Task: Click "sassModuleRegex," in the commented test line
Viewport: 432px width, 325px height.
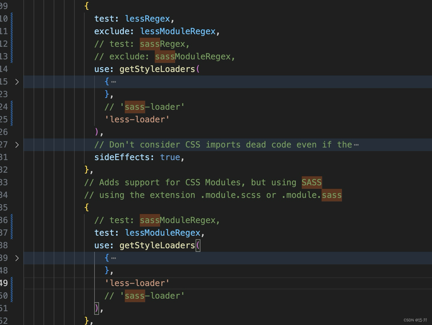Action: 180,220
